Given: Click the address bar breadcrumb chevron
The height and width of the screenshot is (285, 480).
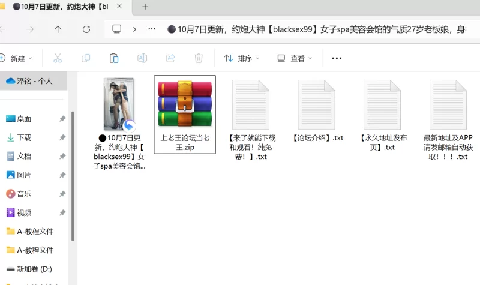Looking at the screenshot, I should click(134, 29).
